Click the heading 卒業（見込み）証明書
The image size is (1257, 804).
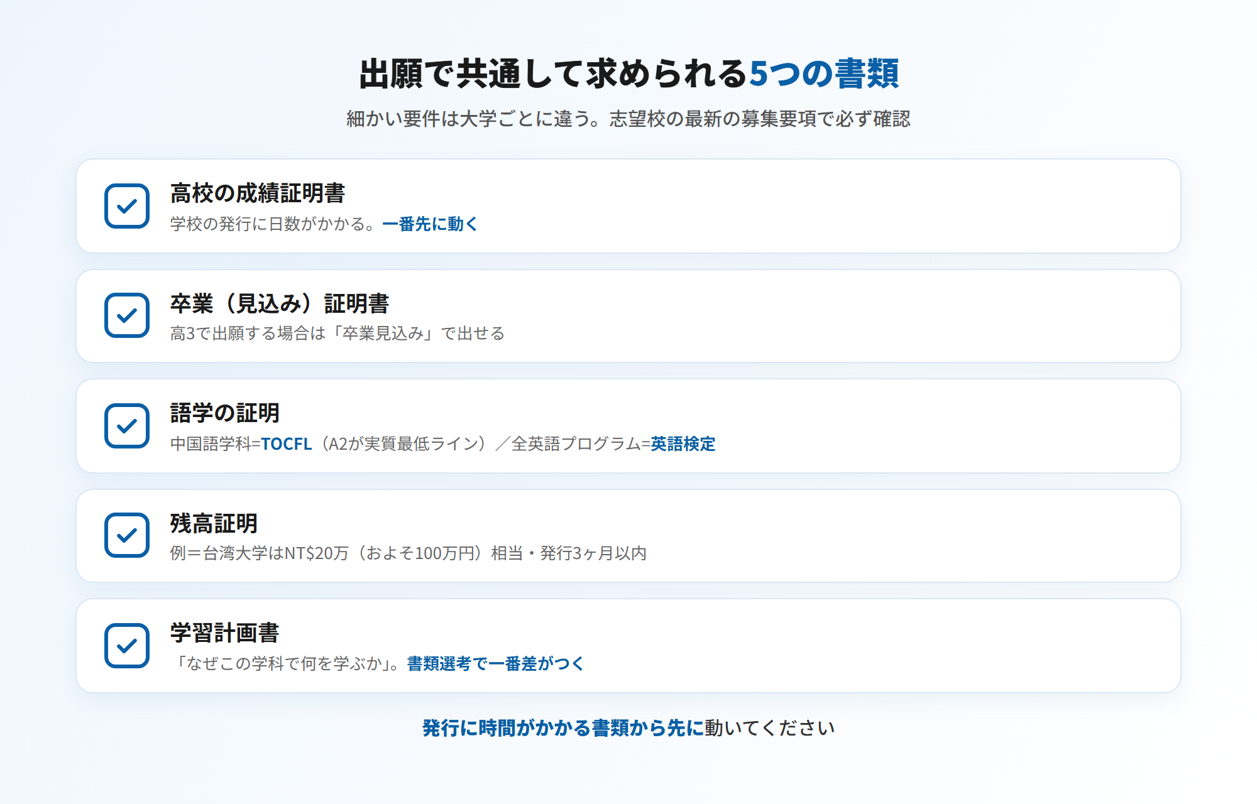[280, 303]
